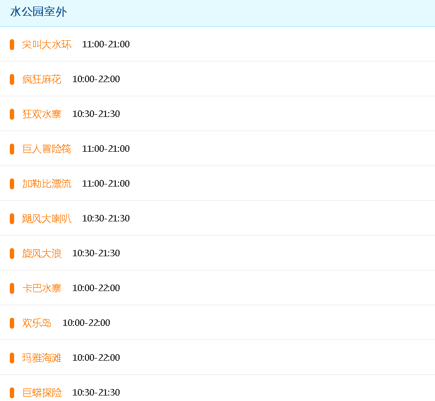Click the 疯狂麻花 attraction name
435x401 pixels.
(42, 79)
